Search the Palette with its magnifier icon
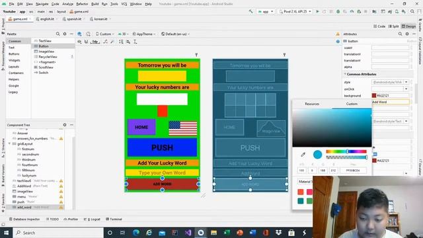 pyautogui.click(x=58, y=34)
